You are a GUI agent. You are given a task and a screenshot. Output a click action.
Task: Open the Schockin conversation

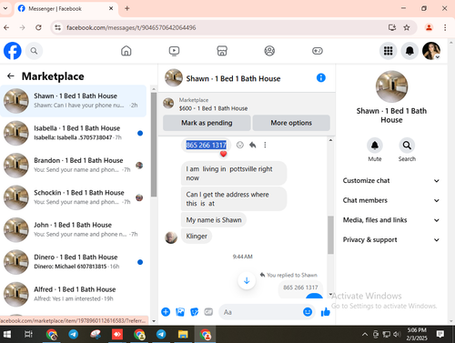(x=74, y=197)
